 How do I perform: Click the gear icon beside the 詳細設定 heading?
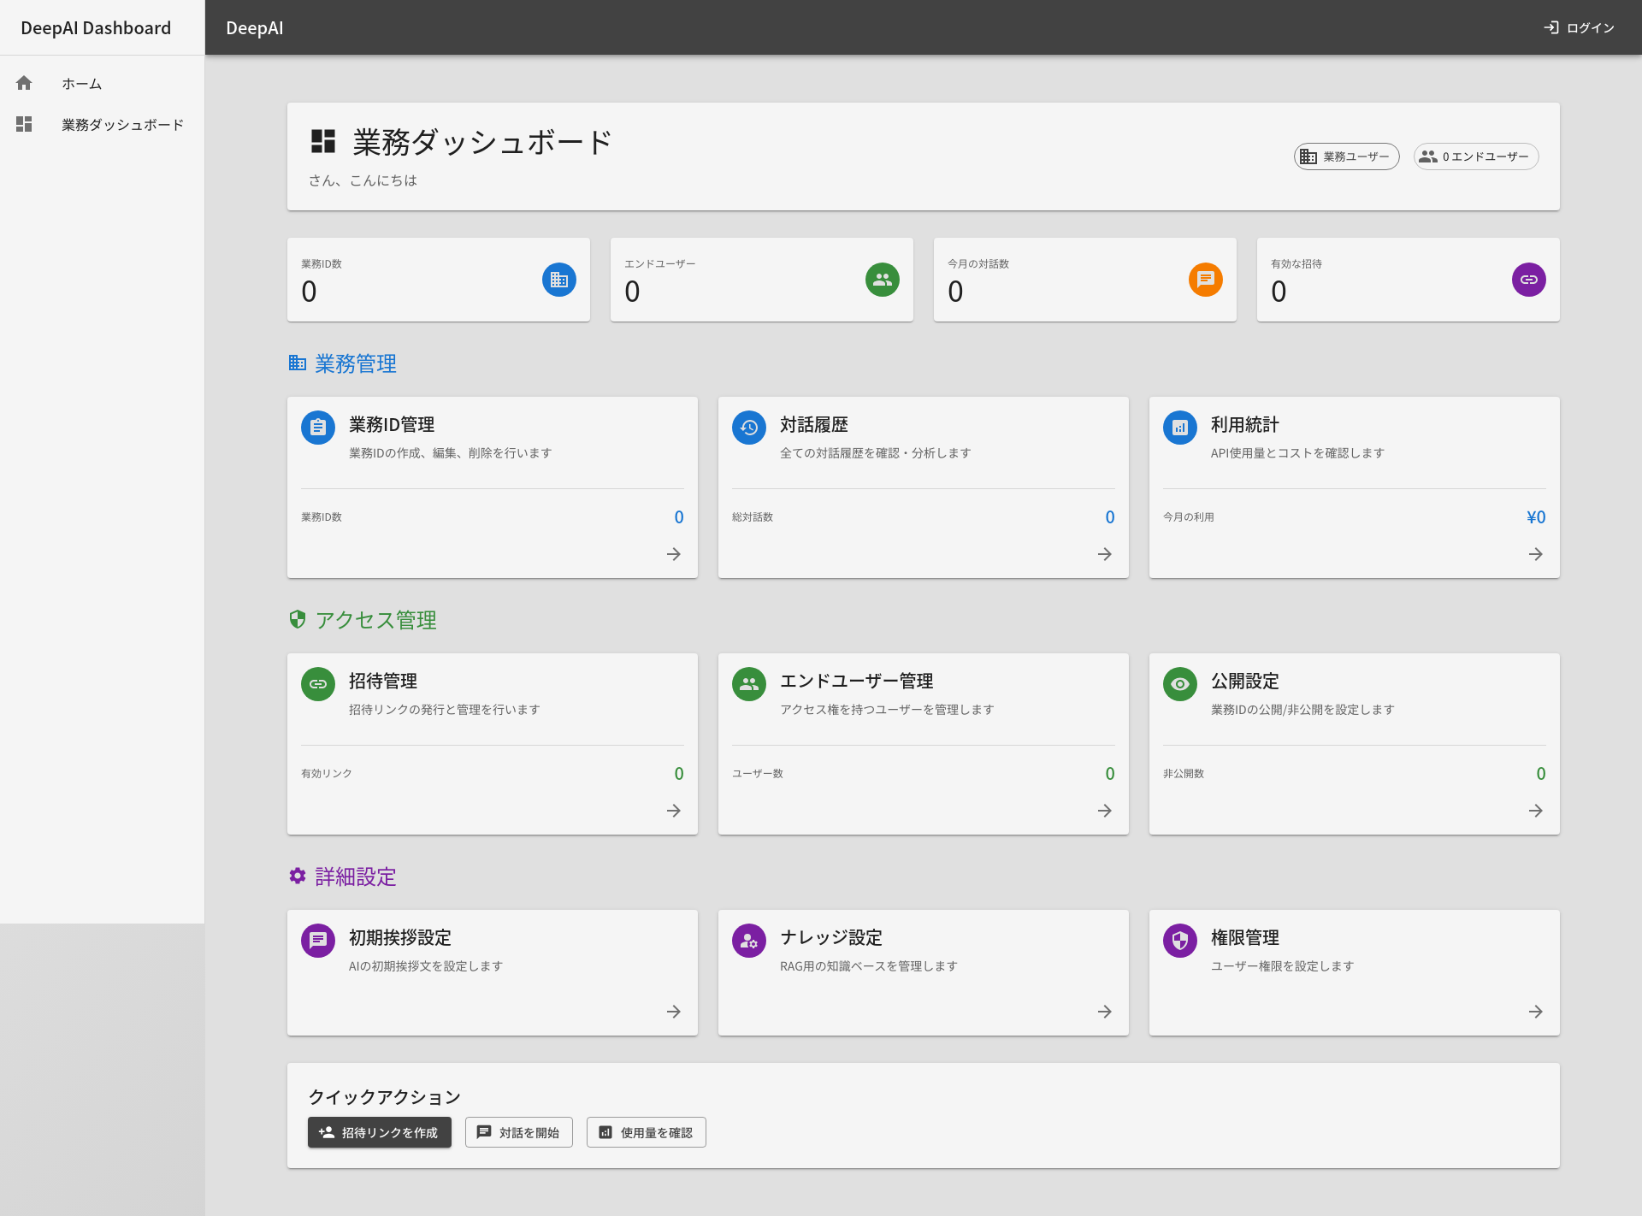[298, 877]
